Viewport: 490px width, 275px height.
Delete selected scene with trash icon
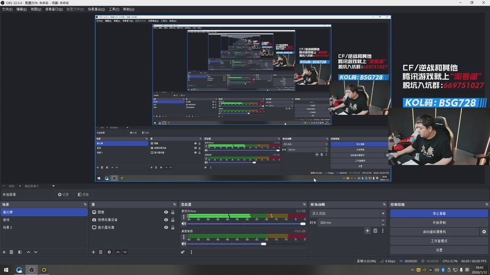pyautogui.click(x=11, y=252)
